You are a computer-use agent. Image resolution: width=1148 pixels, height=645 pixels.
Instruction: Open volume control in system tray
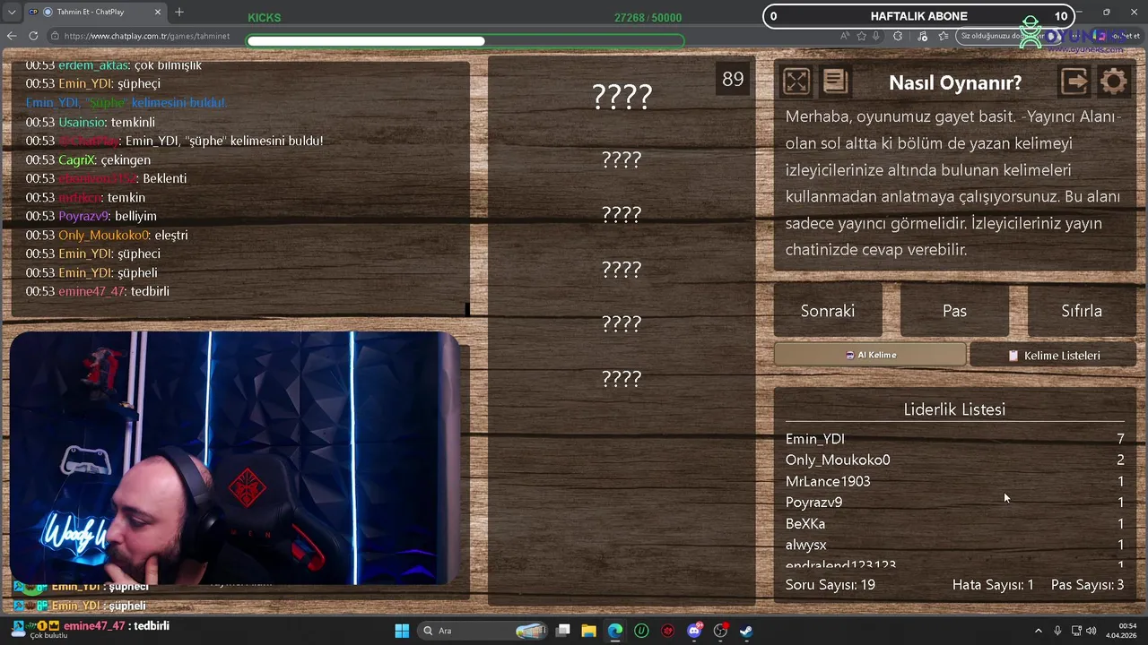pyautogui.click(x=1092, y=631)
